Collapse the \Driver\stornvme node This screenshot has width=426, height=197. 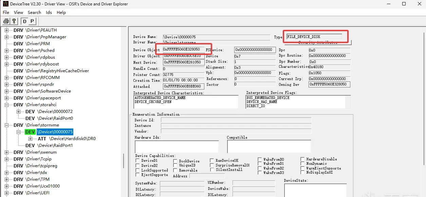[6, 125]
